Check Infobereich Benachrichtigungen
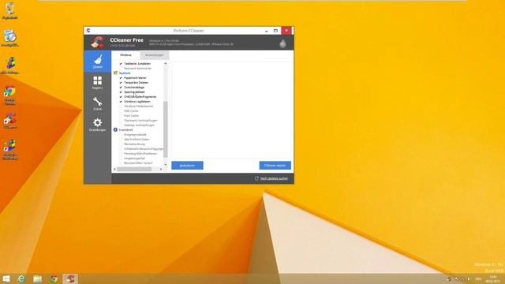This screenshot has height=284, width=505. point(121,149)
